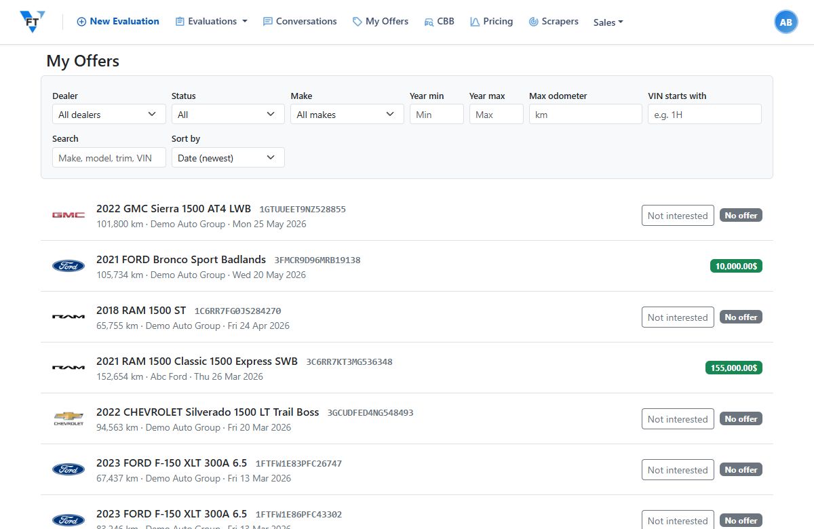Click No offer badge on 2018 RAM row
The height and width of the screenshot is (529, 814).
click(x=741, y=317)
